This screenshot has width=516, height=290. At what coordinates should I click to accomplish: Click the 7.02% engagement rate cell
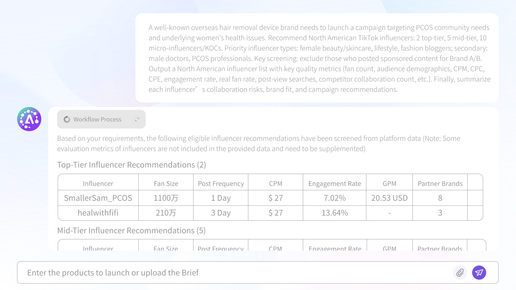(x=334, y=198)
